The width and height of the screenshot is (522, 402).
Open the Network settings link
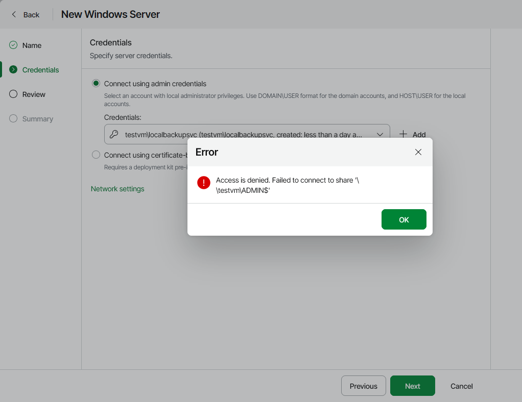pos(117,189)
